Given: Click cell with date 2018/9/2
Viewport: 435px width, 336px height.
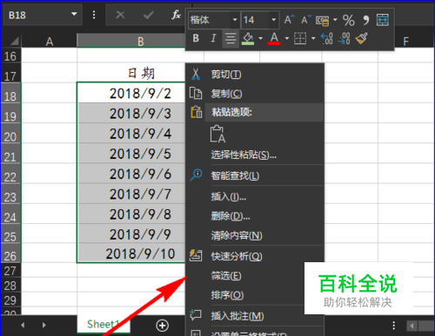Looking at the screenshot, I should (131, 93).
